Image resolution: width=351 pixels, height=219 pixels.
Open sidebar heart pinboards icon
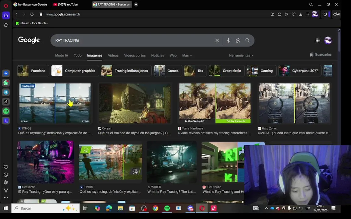6,167
